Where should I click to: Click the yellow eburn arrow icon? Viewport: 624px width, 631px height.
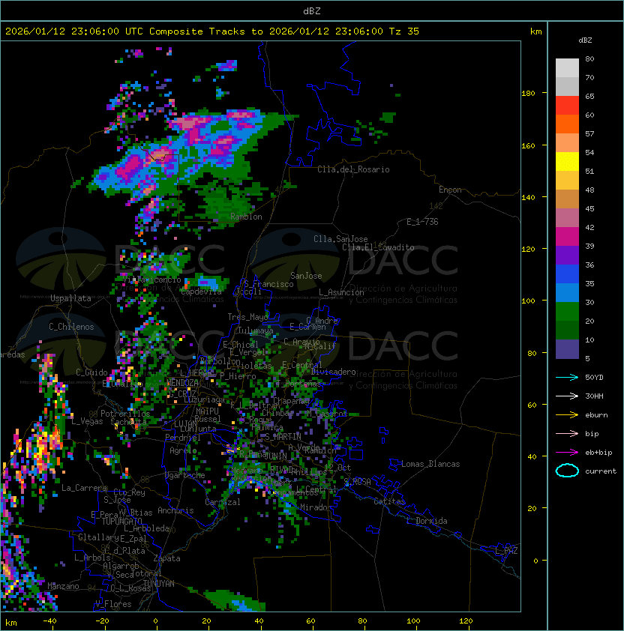(x=567, y=415)
